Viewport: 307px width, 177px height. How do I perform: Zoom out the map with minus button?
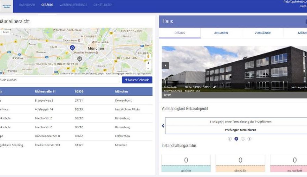pos(148,68)
